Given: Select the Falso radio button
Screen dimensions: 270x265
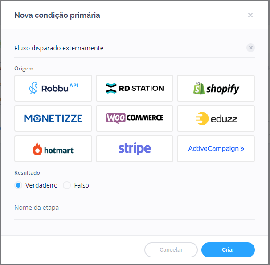Looking at the screenshot, I should [67, 185].
